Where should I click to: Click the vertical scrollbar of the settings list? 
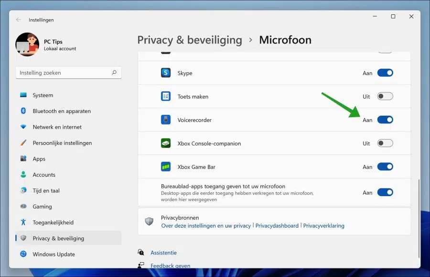tap(419, 218)
